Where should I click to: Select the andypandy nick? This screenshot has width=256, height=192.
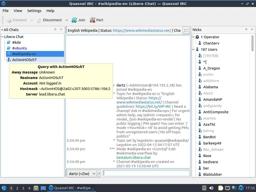[x=212, y=106]
